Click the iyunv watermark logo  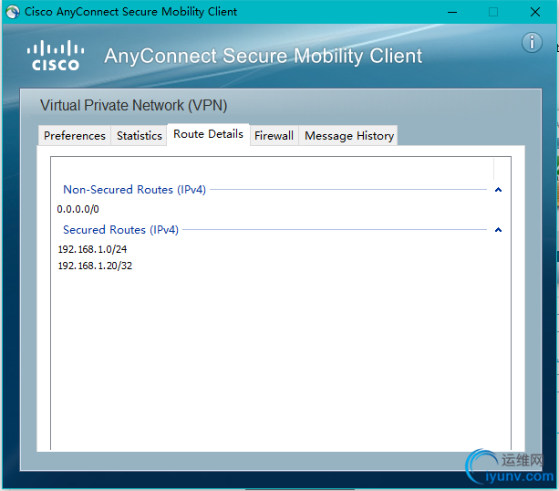coord(509,468)
